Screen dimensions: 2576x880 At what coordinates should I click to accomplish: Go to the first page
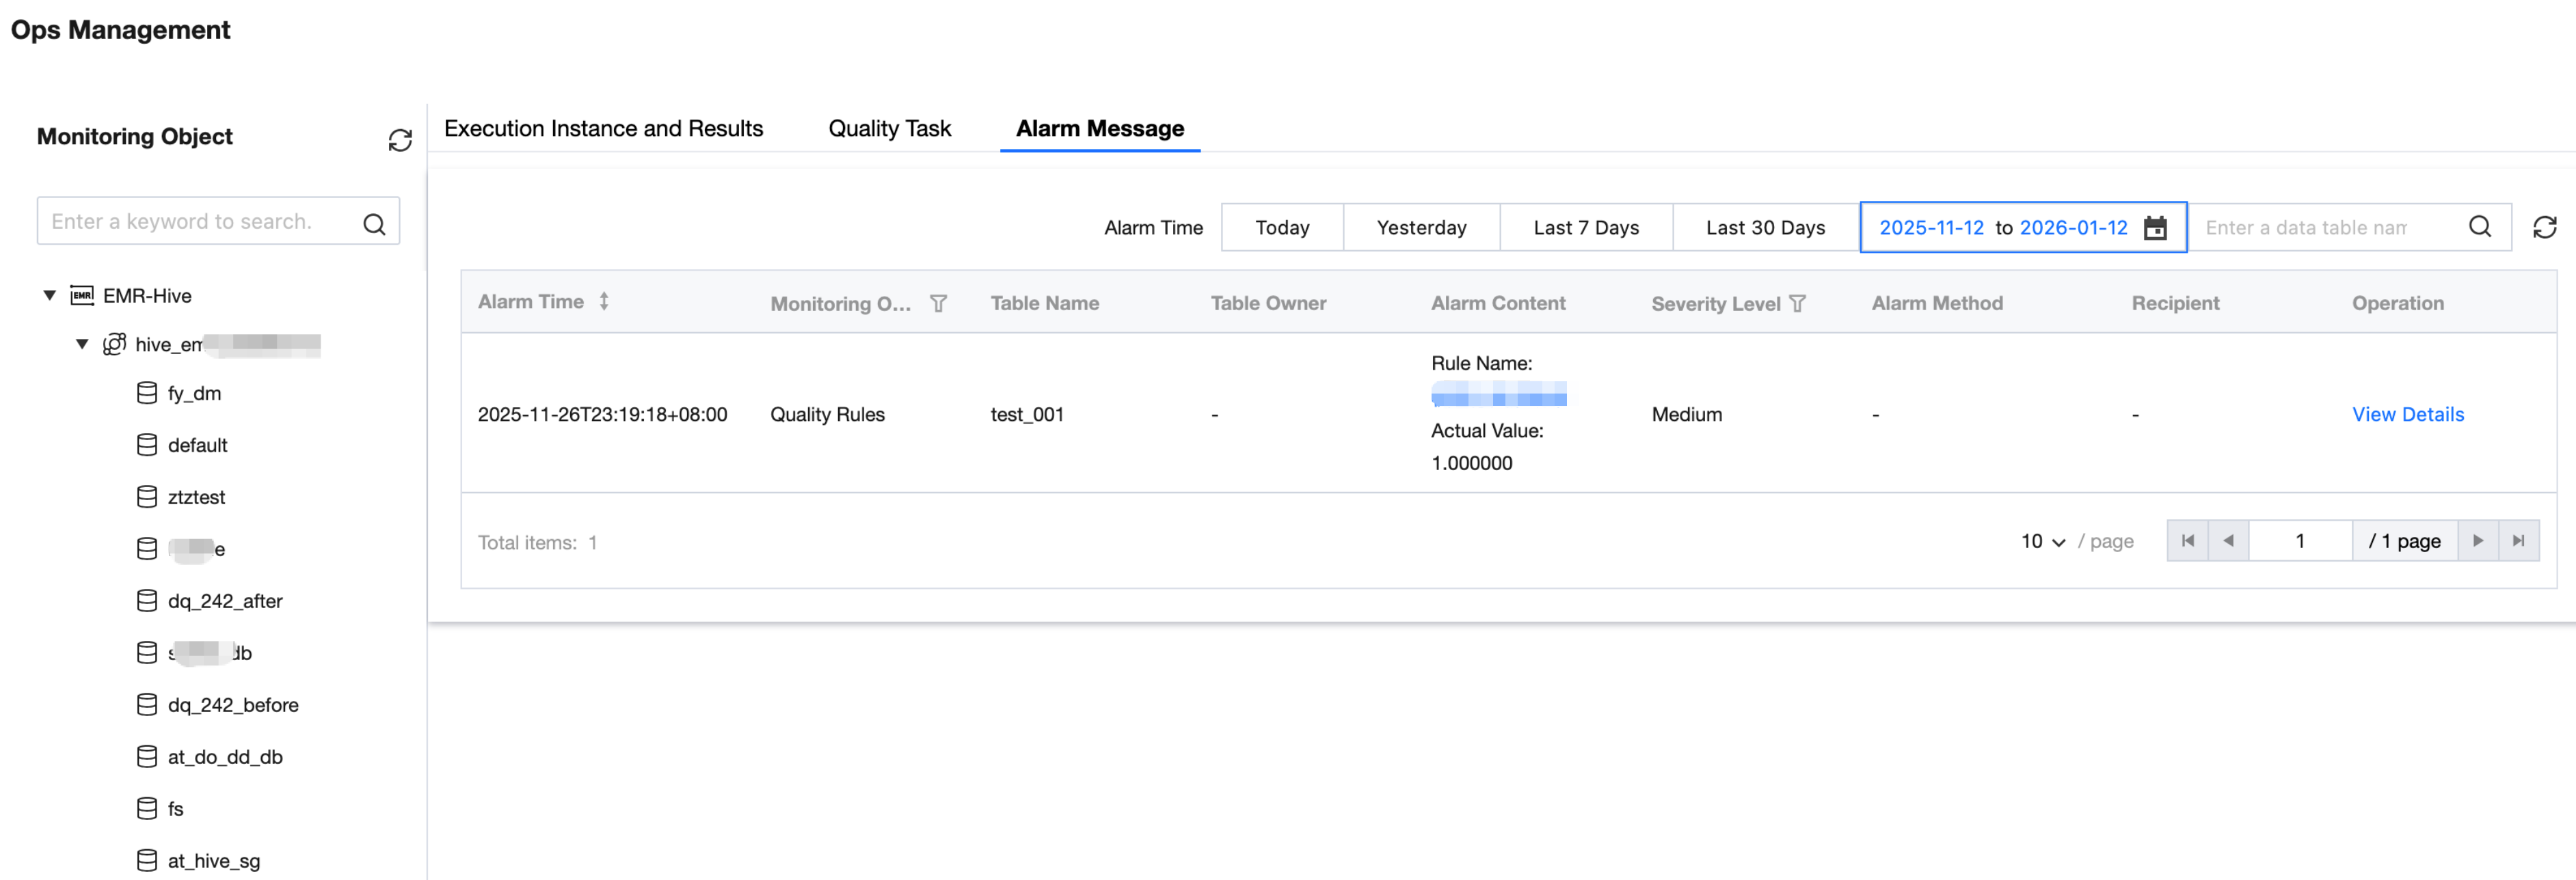[2187, 540]
